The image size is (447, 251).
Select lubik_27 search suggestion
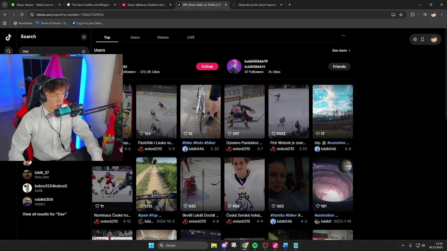tap(54, 175)
